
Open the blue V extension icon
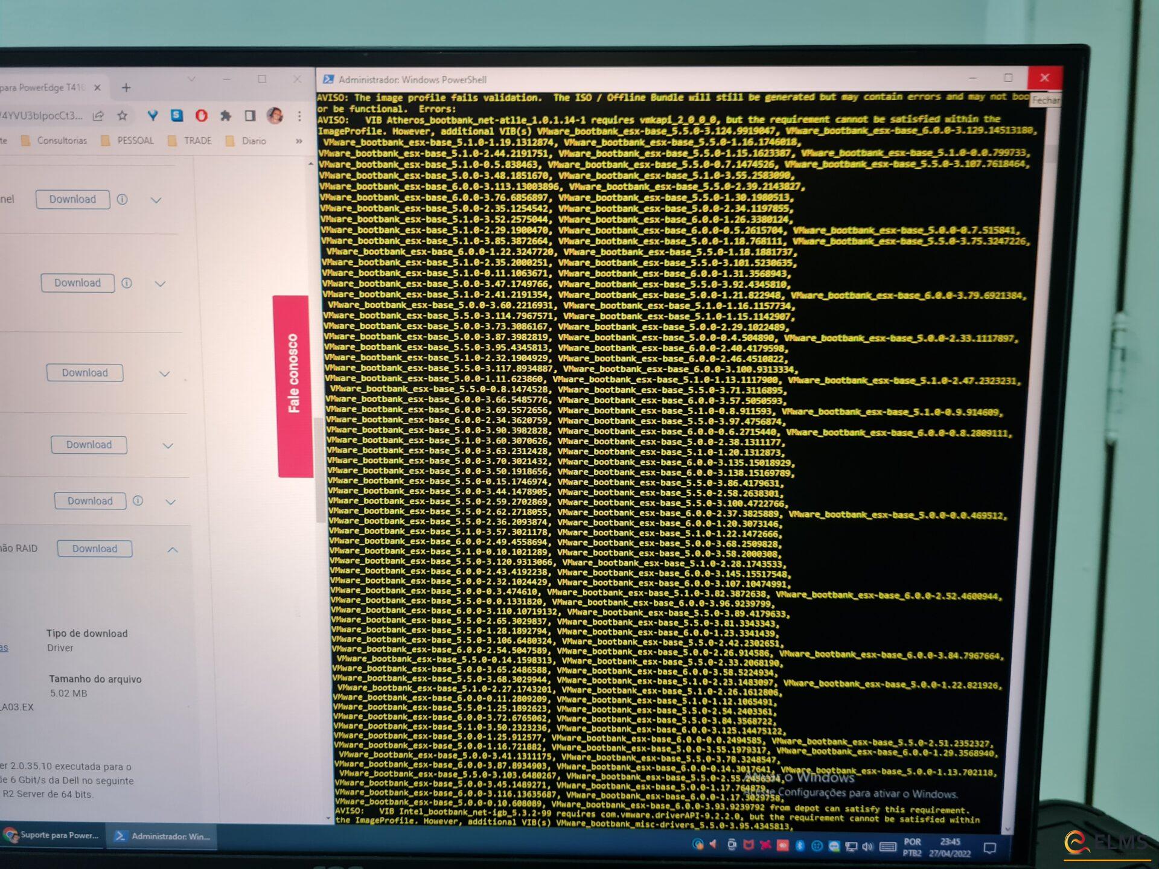(x=152, y=116)
